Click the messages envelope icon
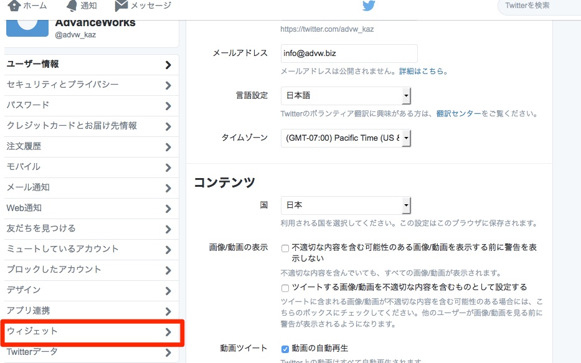The image size is (581, 363). point(121,5)
